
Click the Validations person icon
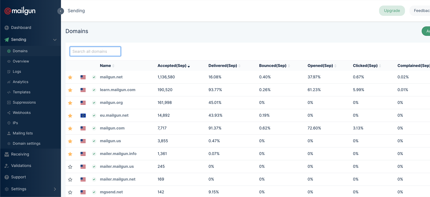(x=7, y=166)
